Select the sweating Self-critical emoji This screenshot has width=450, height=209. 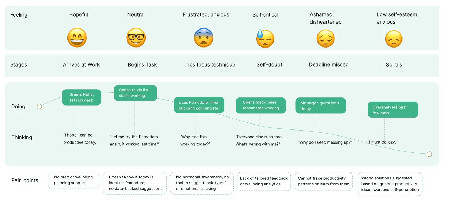(x=265, y=38)
